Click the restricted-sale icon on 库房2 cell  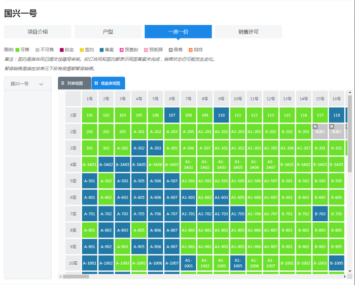[x=332, y=127]
